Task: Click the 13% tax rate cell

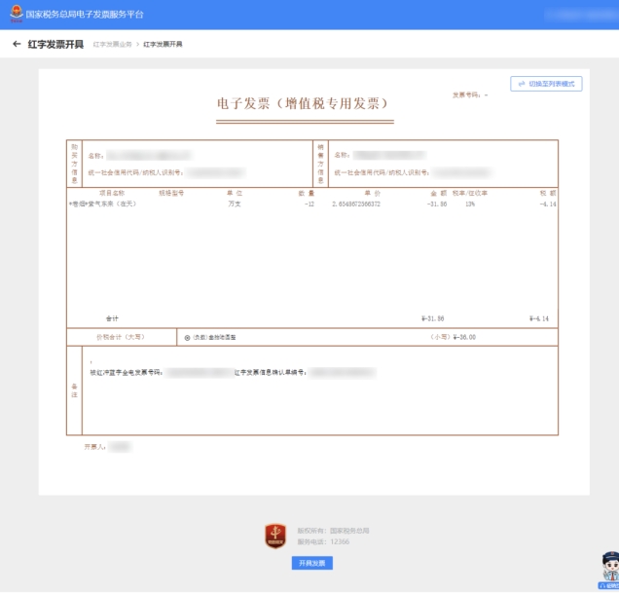Action: click(470, 204)
